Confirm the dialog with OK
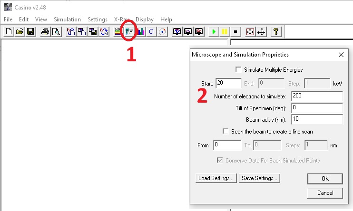 (325, 179)
